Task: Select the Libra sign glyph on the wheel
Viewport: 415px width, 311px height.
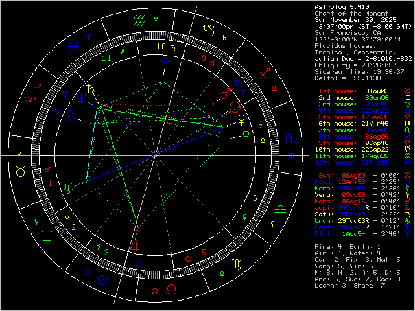Action: coord(280,209)
